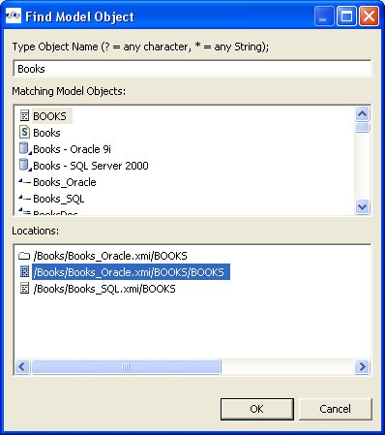
Task: Click the object name input field
Action: pos(192,69)
